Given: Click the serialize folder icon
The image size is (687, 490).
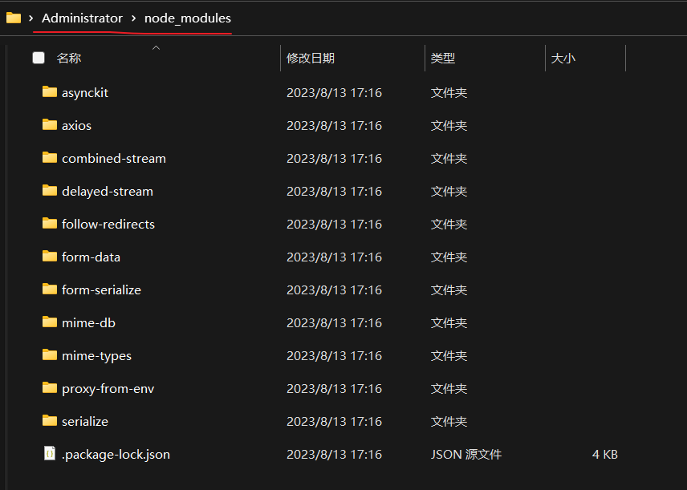Looking at the screenshot, I should tap(50, 420).
